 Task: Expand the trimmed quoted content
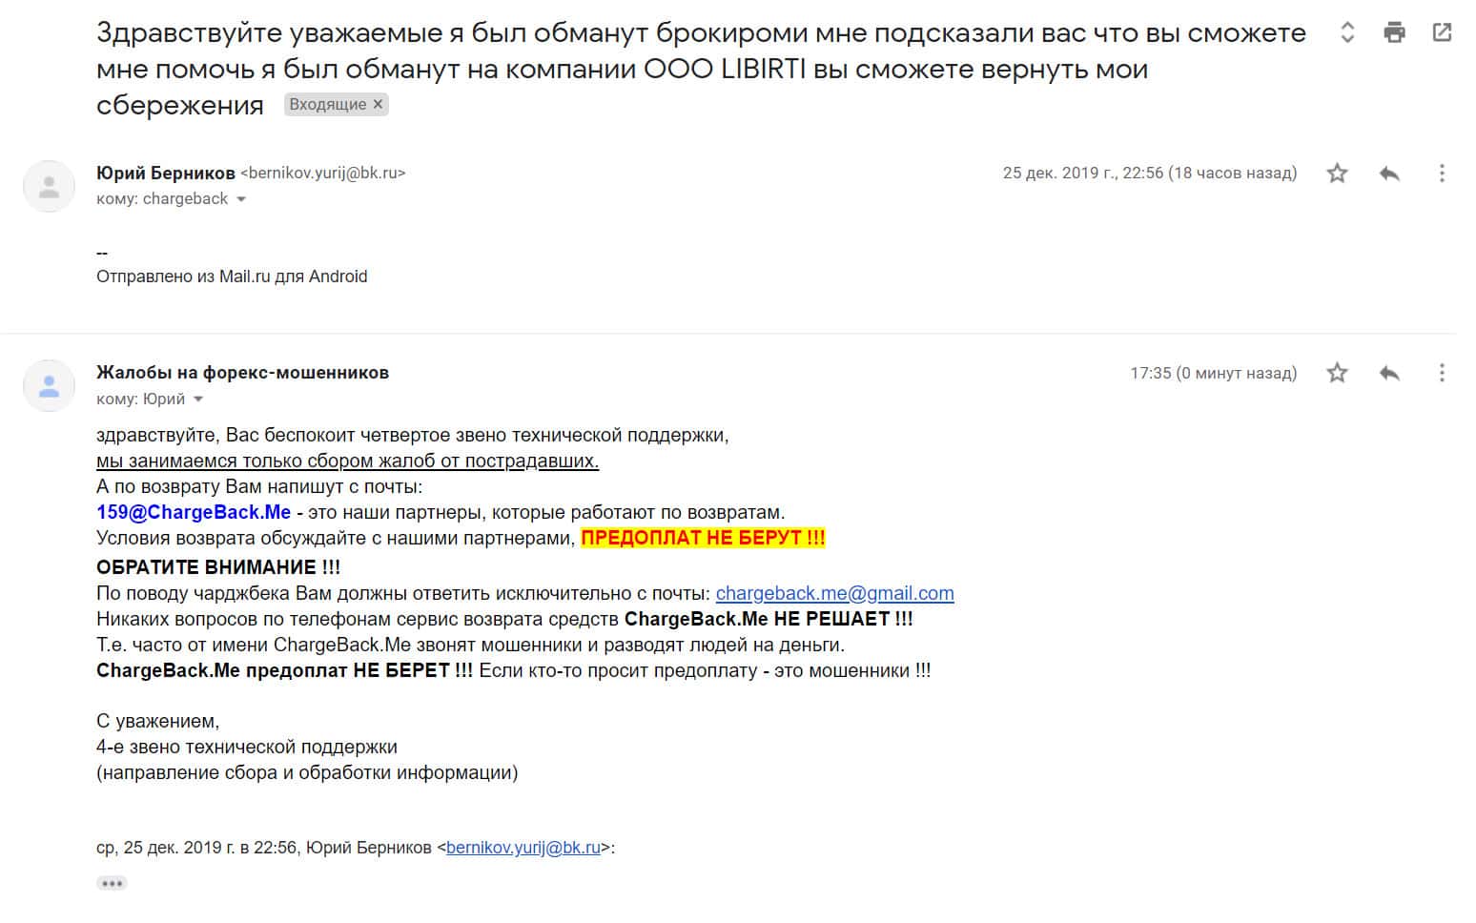click(112, 883)
